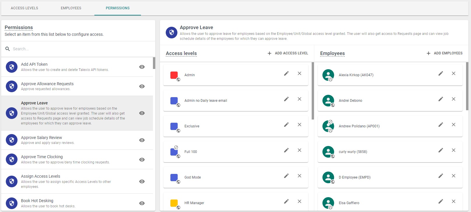
Task: Toggle eye icon for Approve Salary Review
Action: pos(142,140)
